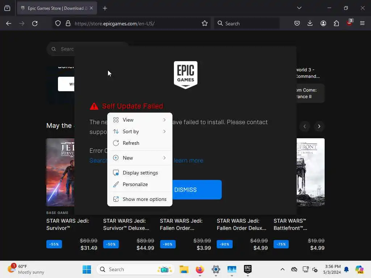Expand the Sort by submenu arrow

pyautogui.click(x=164, y=132)
